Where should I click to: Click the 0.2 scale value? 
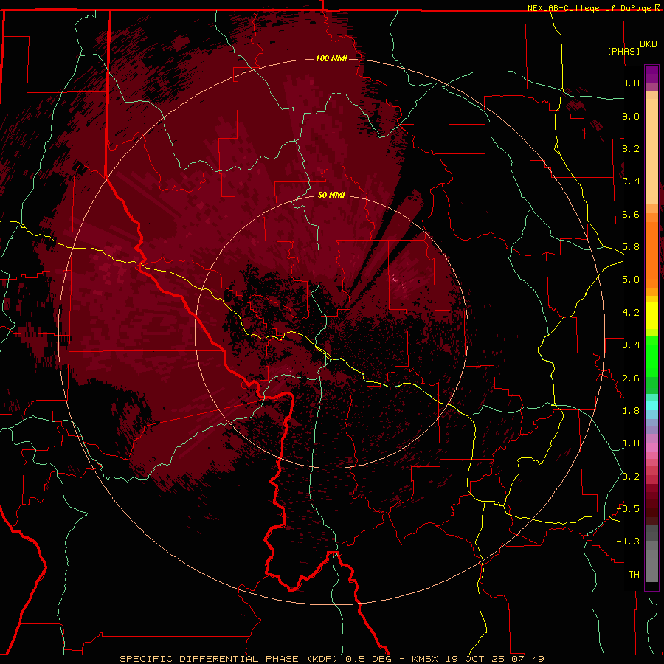click(x=631, y=477)
